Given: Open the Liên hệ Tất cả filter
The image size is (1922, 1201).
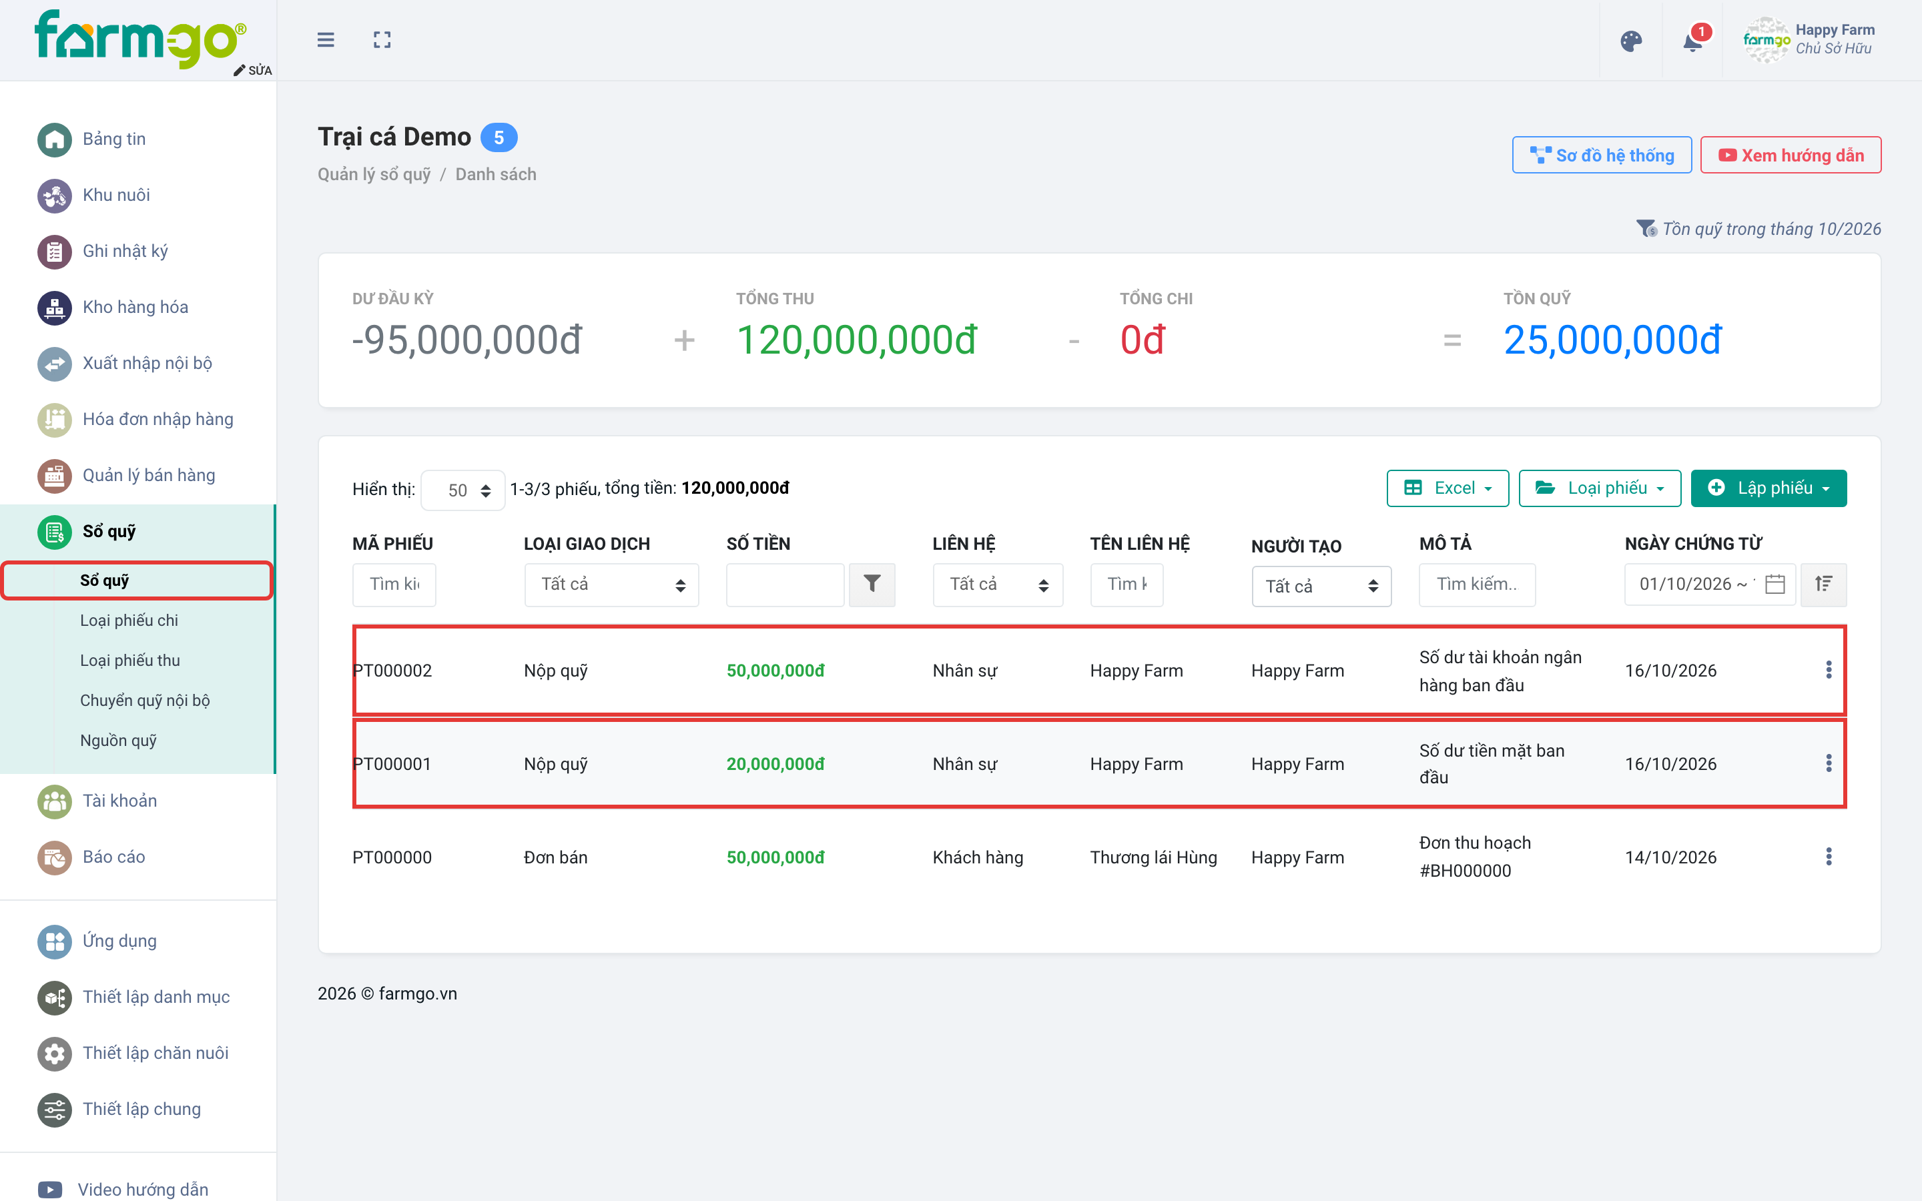Looking at the screenshot, I should 998,584.
